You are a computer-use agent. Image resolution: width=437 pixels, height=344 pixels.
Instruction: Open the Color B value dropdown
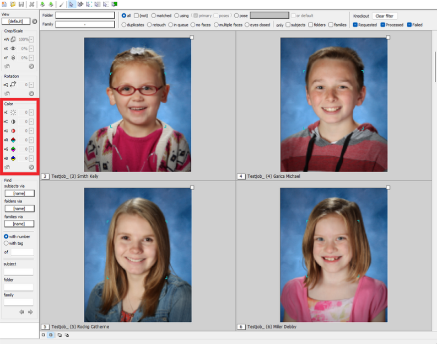[x=31, y=158]
